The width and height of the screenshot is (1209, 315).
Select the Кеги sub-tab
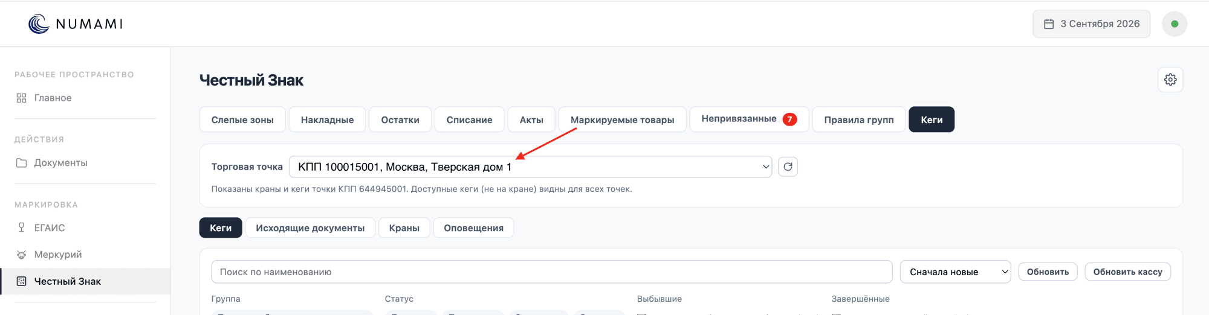221,227
